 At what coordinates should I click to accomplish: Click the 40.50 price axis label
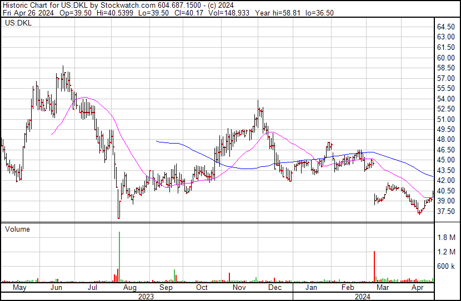coord(446,191)
